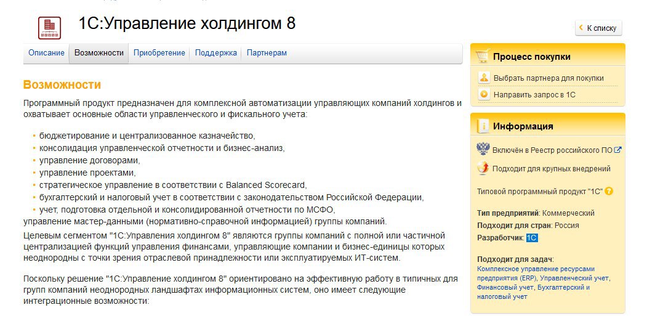
Task: Click bullet бюджетирование и централизованное казначейство
Action: click(147, 136)
